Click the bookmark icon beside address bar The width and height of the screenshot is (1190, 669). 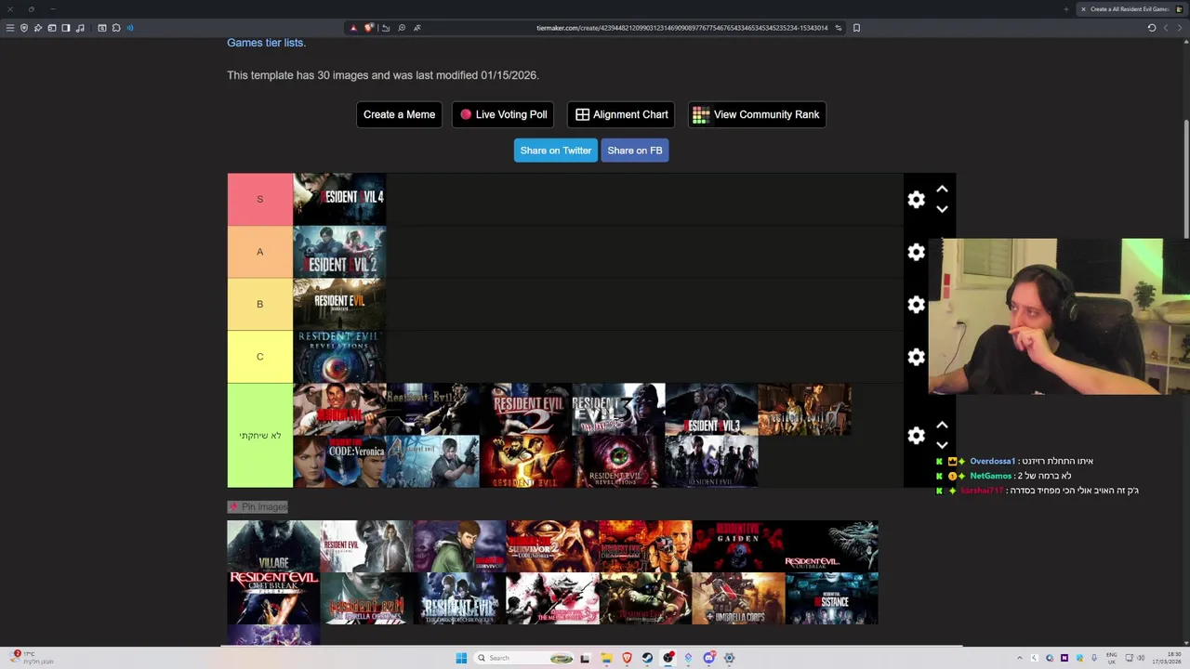(x=856, y=28)
